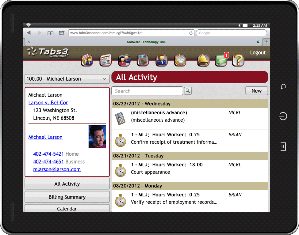
Task: Open the Contacts icon with two people
Action: coord(124,60)
